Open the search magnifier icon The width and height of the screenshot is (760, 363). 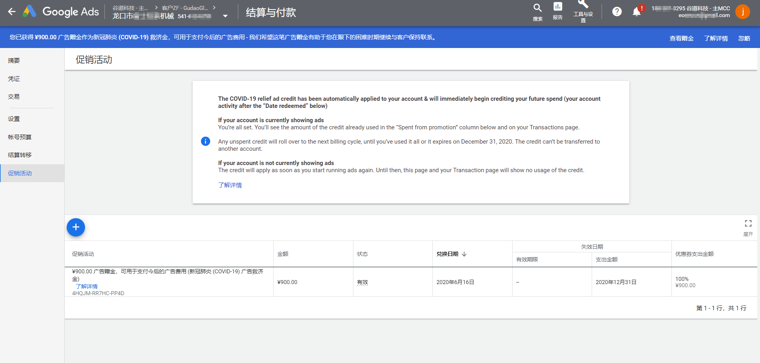point(537,8)
